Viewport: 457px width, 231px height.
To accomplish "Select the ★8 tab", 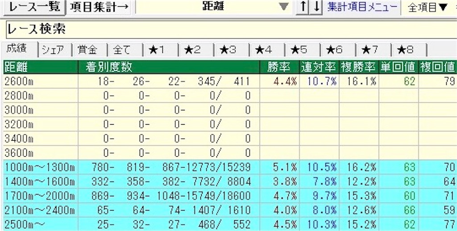I will click(x=409, y=50).
